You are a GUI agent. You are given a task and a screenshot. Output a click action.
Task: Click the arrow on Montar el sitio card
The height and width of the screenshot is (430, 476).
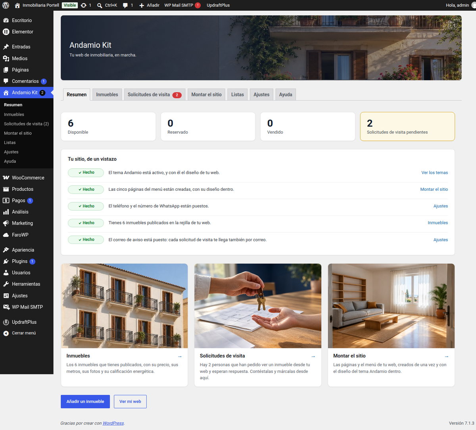[446, 356]
